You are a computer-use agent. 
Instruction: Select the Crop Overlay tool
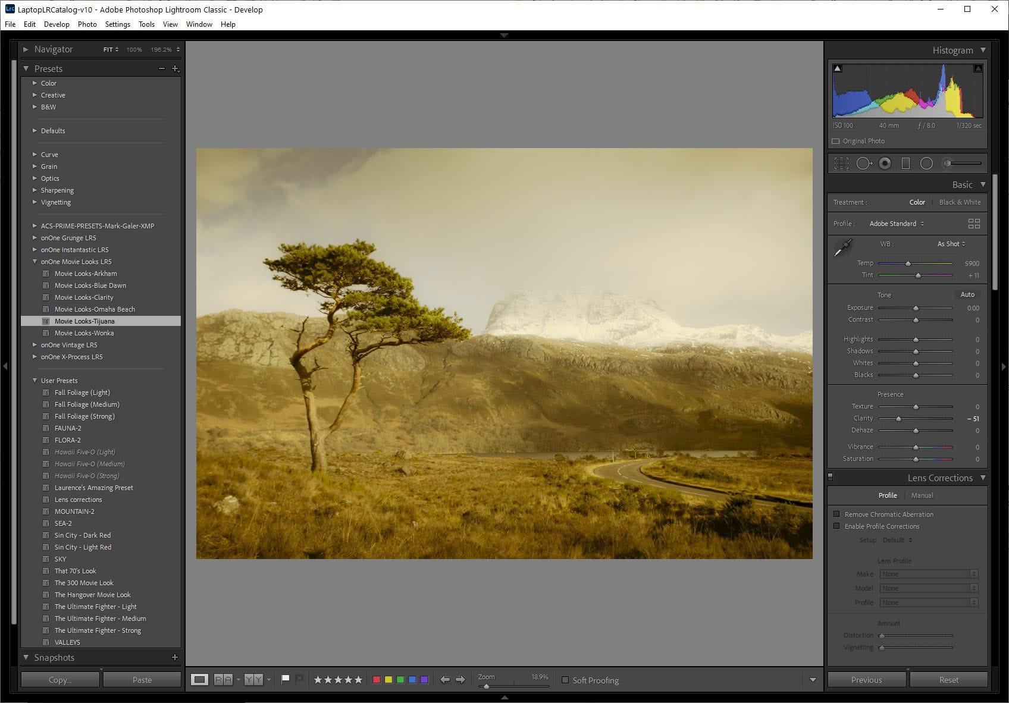[841, 163]
